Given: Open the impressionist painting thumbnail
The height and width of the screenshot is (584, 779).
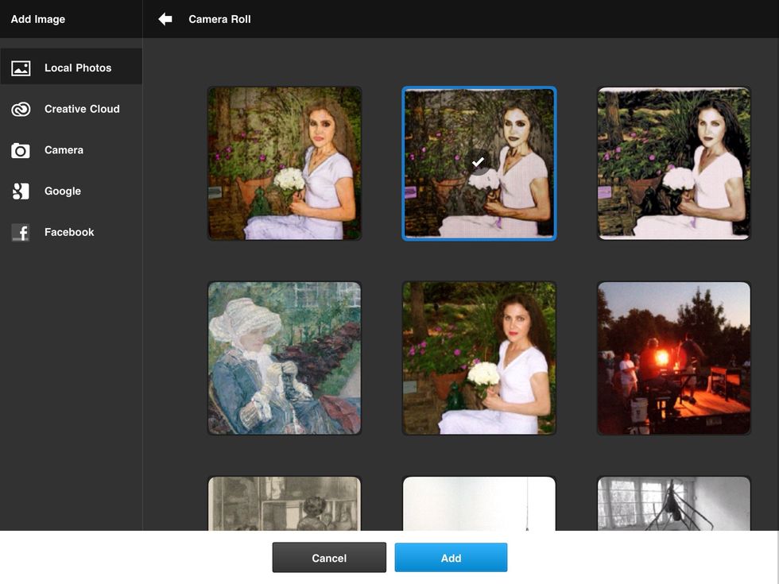Looking at the screenshot, I should click(x=285, y=358).
